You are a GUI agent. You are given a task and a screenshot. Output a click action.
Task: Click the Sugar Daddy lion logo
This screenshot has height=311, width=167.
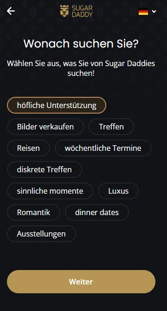(x=64, y=11)
